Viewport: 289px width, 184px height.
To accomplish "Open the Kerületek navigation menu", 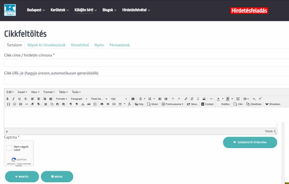I will coord(59,10).
